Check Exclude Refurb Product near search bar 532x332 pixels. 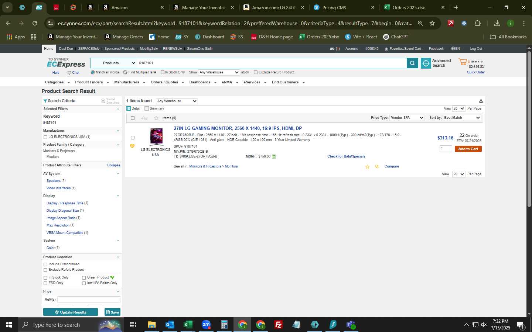pyautogui.click(x=256, y=72)
